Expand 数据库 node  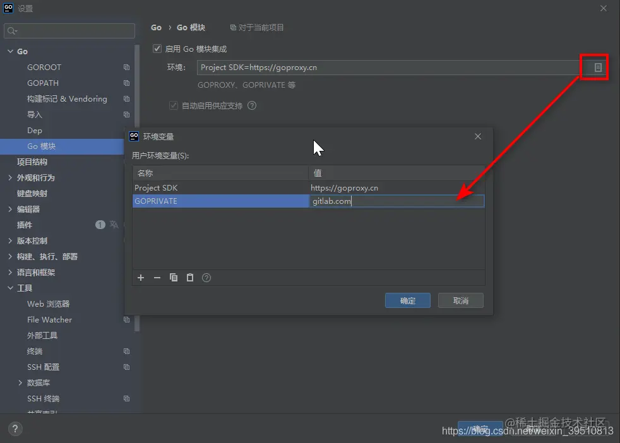[x=20, y=383]
